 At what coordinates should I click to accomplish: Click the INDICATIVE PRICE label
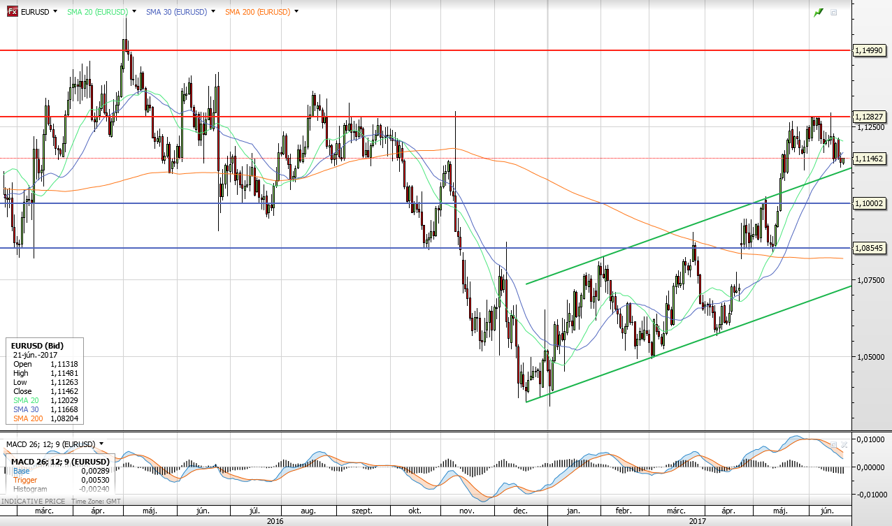point(34,502)
